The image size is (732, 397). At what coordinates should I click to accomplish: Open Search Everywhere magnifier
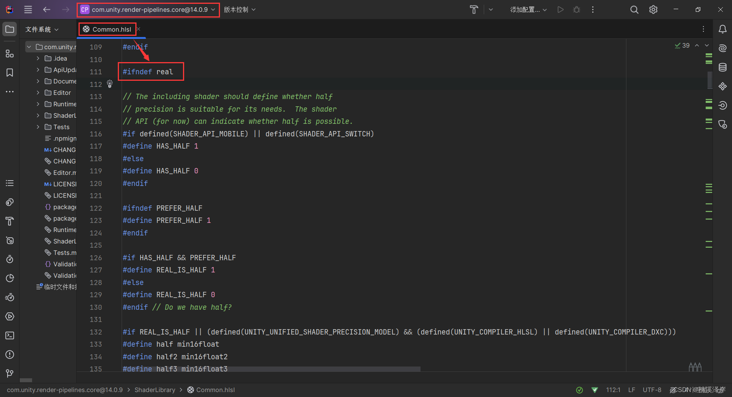point(634,10)
